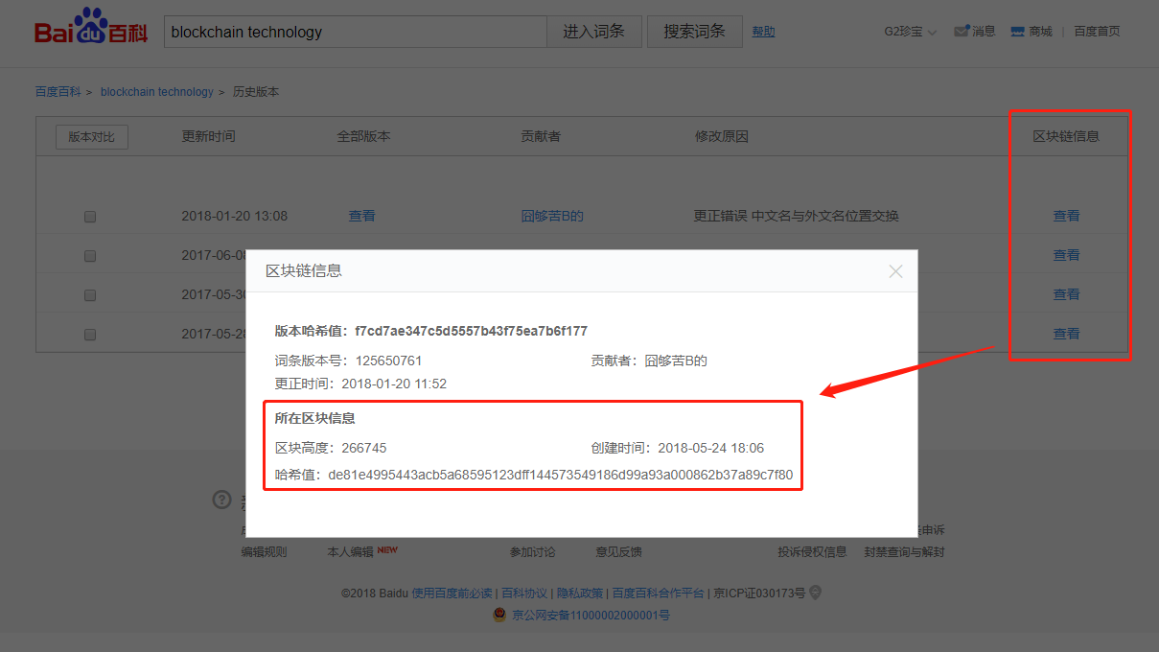Screen dimensions: 1159x652
Task: Click the 搜索词条 button
Action: click(694, 31)
